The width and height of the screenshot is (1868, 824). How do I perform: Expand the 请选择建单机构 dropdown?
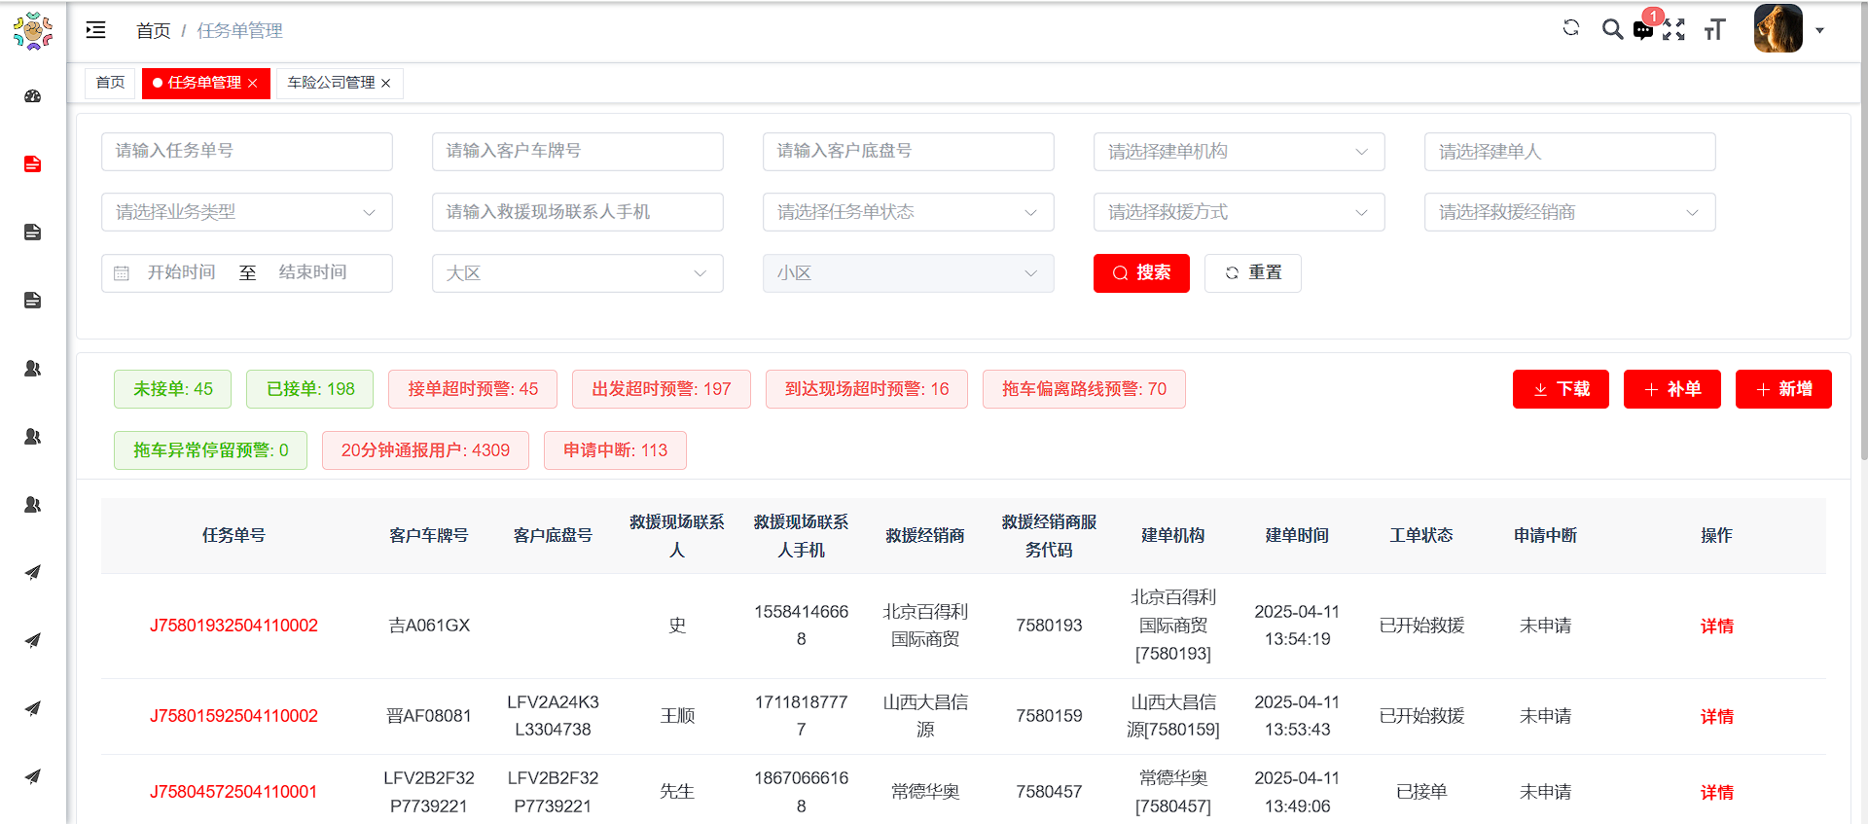tap(1239, 152)
